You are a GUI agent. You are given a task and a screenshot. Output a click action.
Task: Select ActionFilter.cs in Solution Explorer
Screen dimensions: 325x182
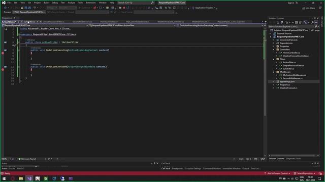pos(289,62)
